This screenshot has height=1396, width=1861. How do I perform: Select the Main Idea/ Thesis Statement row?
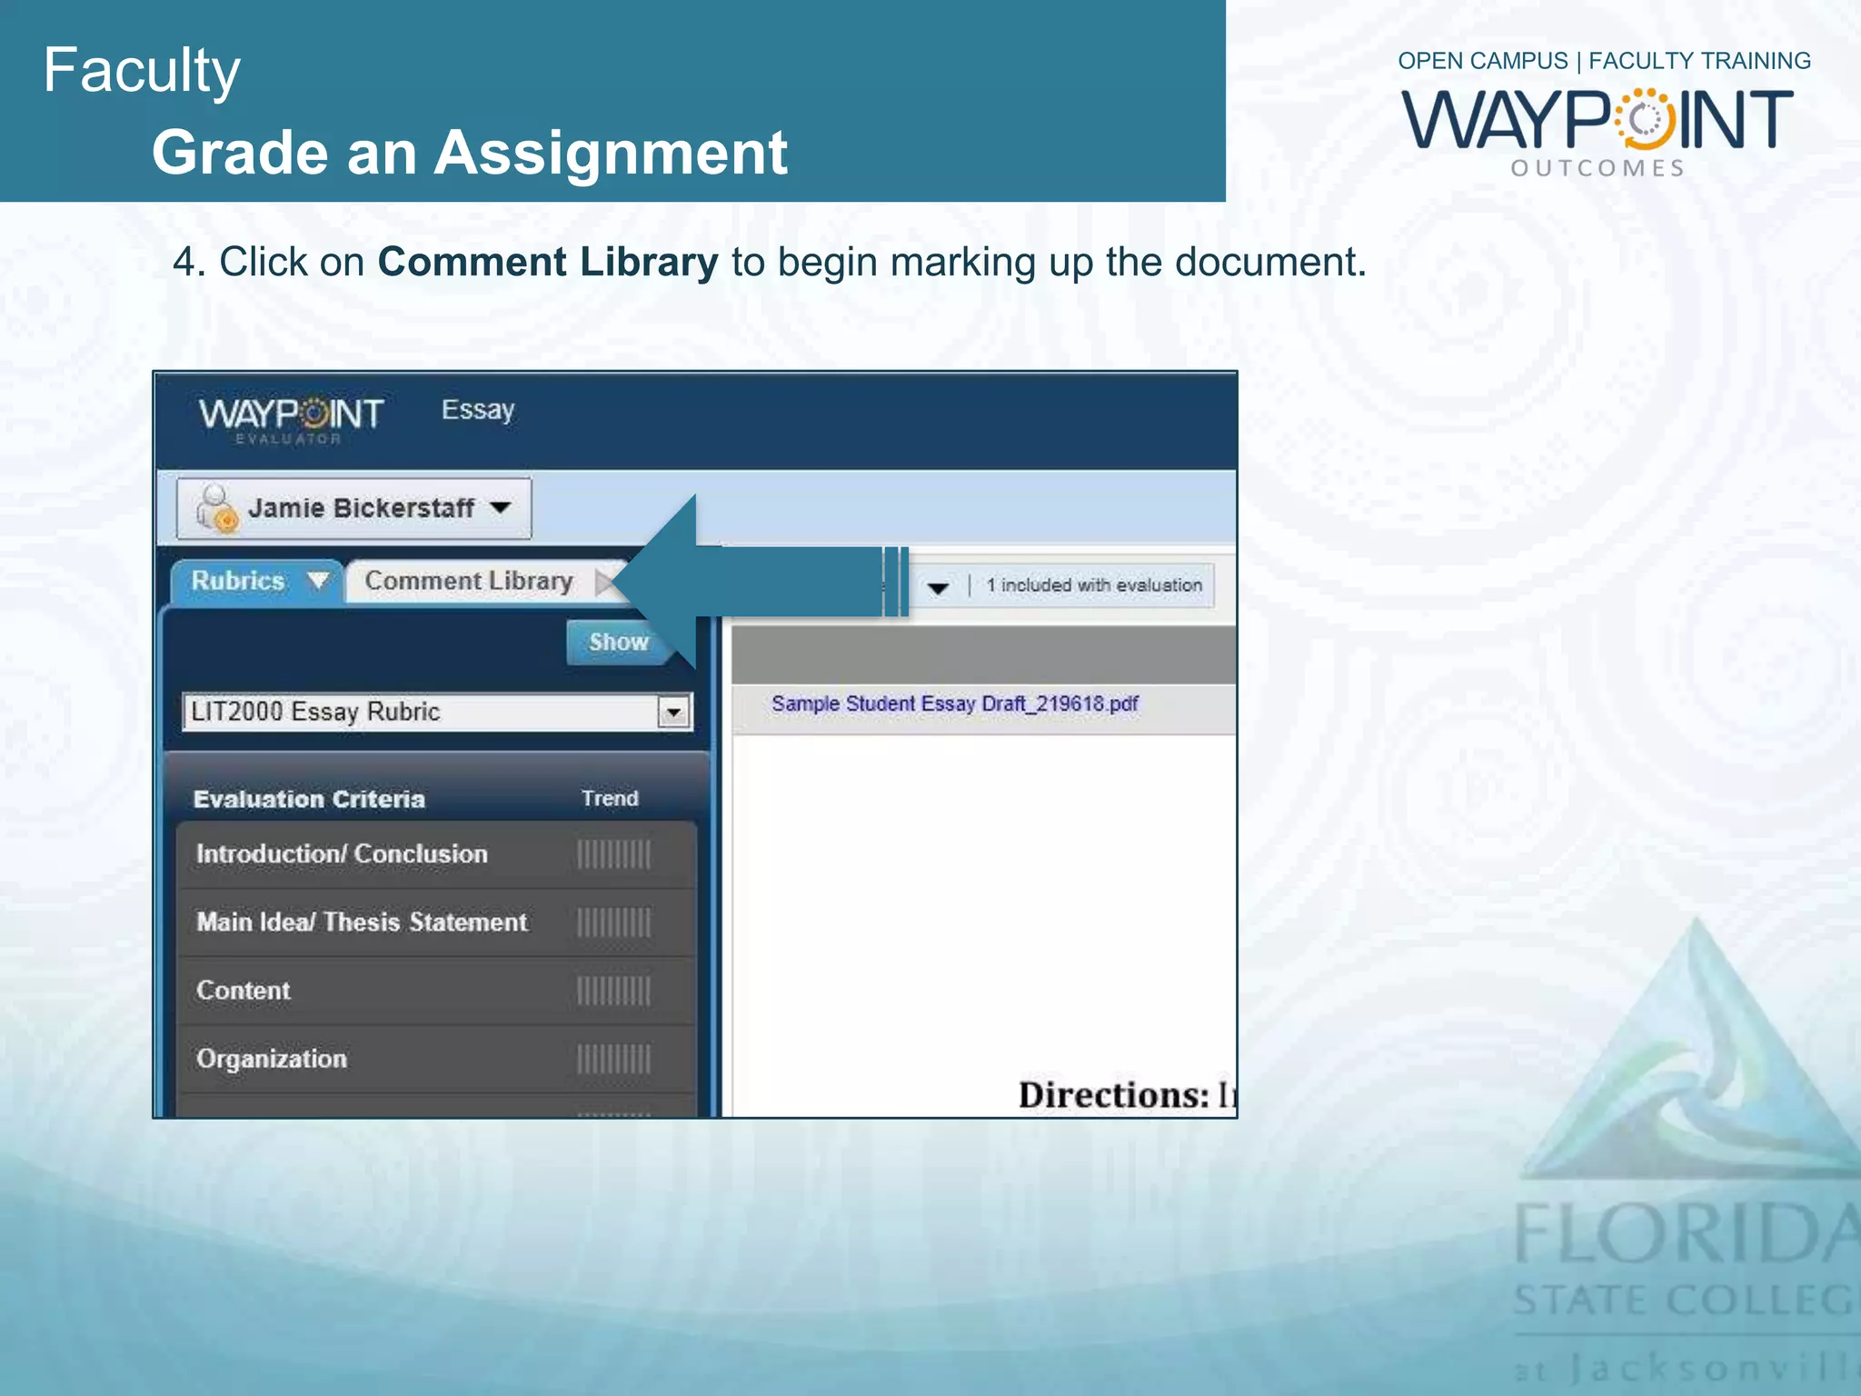pos(437,922)
